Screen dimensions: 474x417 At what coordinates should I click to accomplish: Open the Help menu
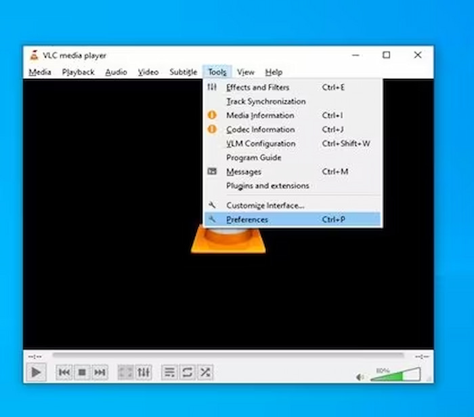tap(274, 72)
